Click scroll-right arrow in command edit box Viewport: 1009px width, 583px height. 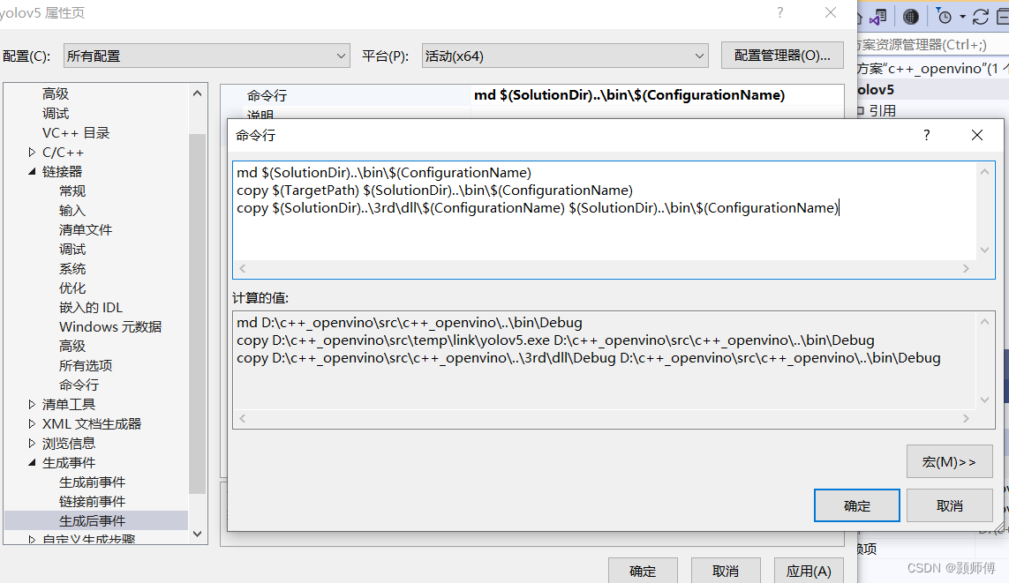(x=965, y=269)
